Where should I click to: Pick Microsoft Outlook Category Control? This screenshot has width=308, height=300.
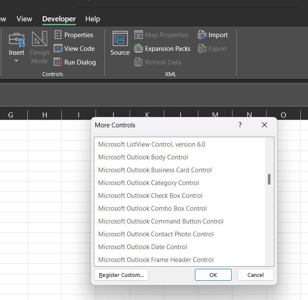click(180, 182)
